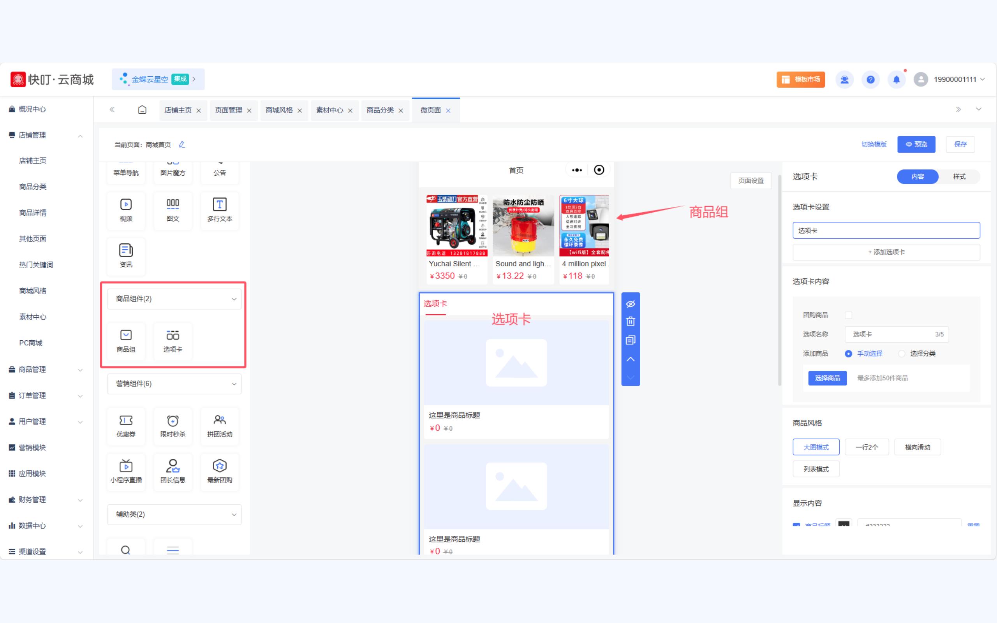The width and height of the screenshot is (997, 623).
Task: Switch the panel to 内容 mode
Action: 918,177
